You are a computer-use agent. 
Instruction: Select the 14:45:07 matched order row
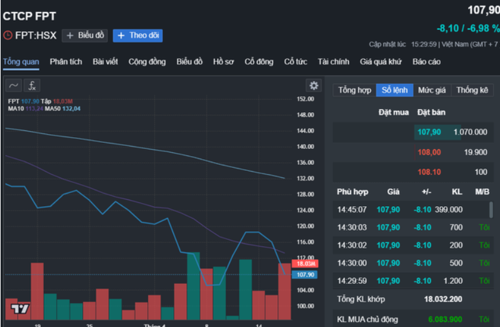tap(412, 209)
